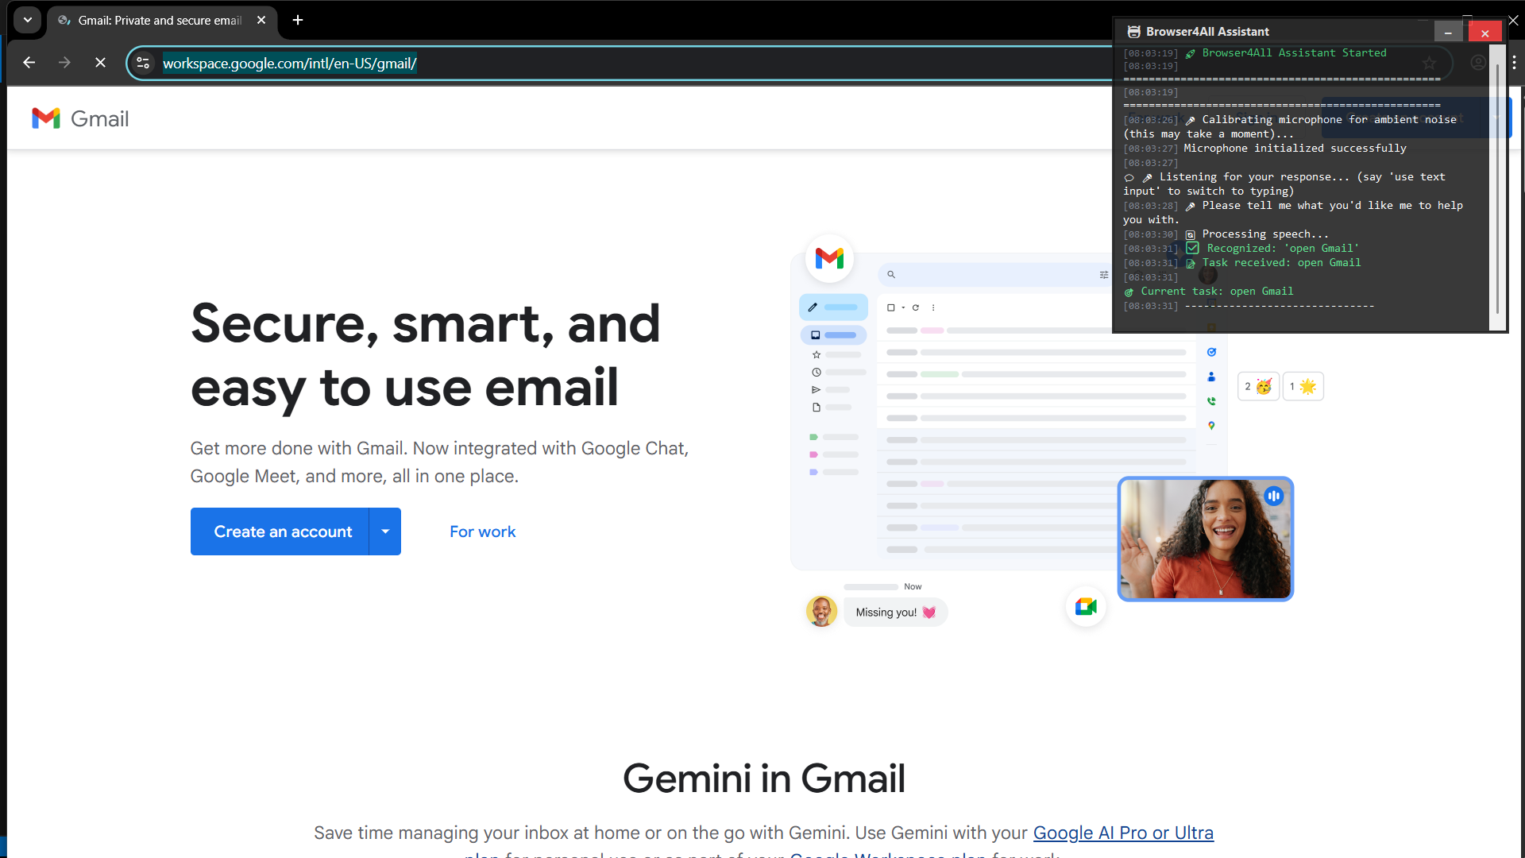
Task: Click the Browser4All Assistant log scrollbar
Action: [x=1497, y=187]
